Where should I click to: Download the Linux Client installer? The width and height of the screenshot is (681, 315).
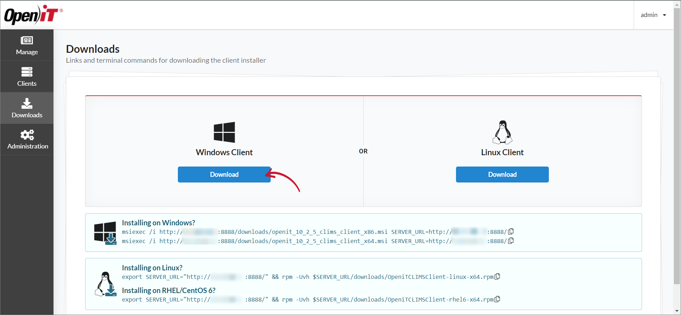(502, 174)
